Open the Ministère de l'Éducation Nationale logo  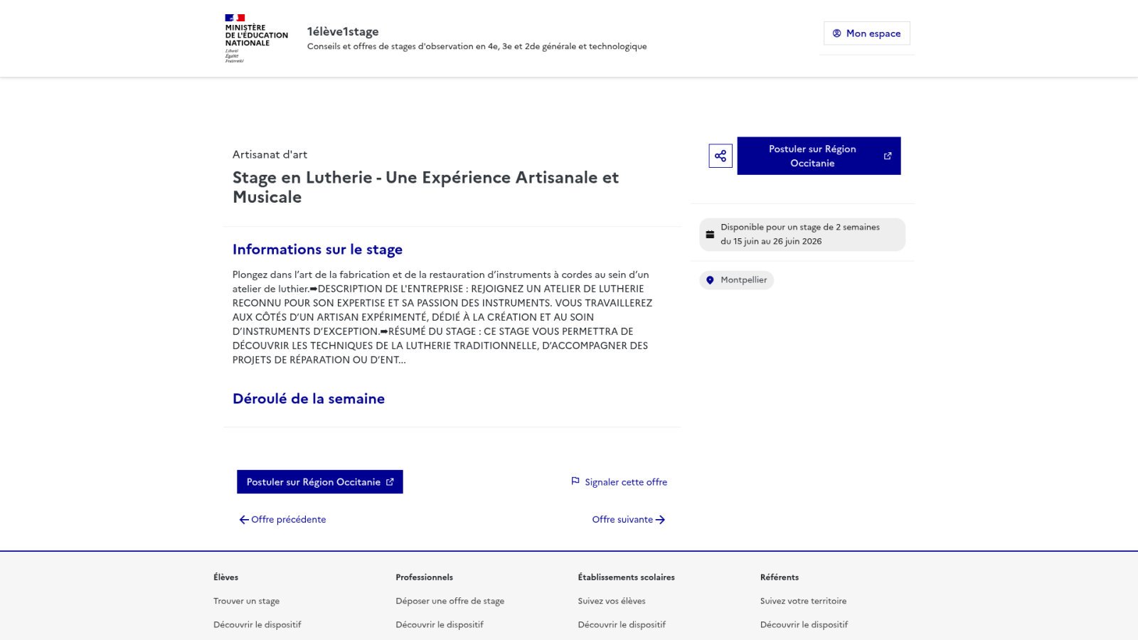[256, 38]
